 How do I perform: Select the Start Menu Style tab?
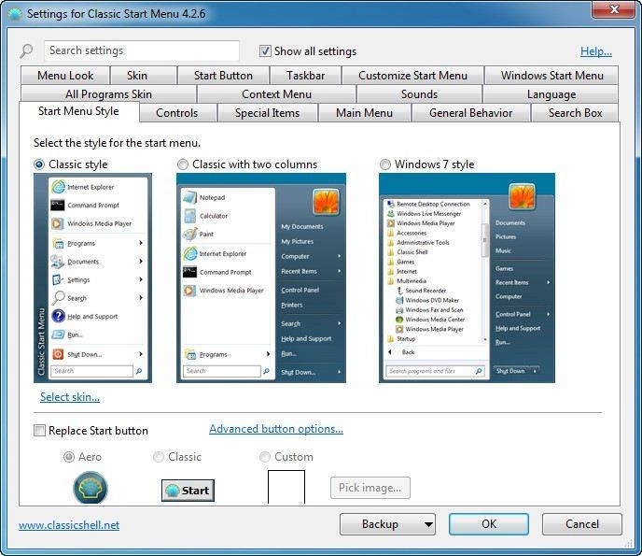click(78, 111)
